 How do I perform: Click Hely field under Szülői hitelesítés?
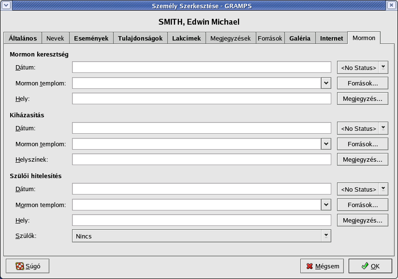point(201,220)
